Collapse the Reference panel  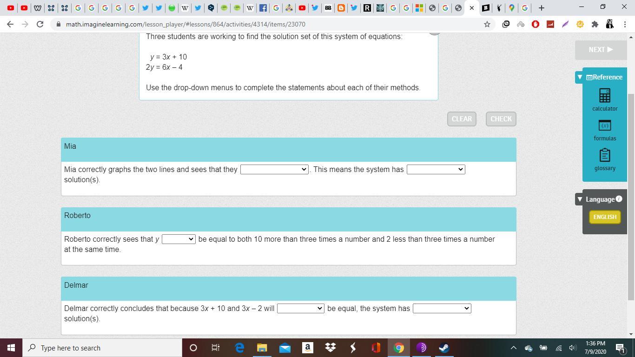580,77
